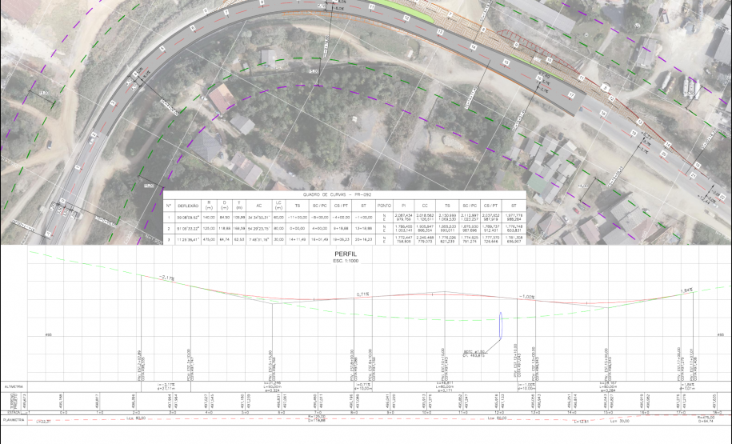This screenshot has height=444, width=732.
Task: Select the 0,71% grade label on profile
Action: pos(362,294)
